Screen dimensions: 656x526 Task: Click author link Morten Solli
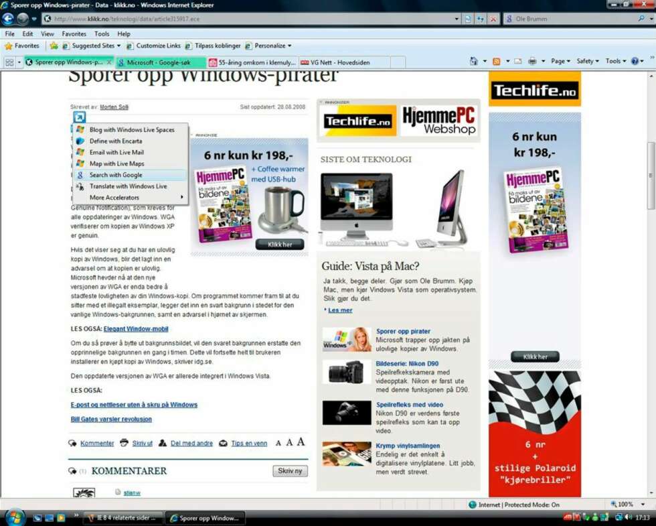[x=114, y=107]
